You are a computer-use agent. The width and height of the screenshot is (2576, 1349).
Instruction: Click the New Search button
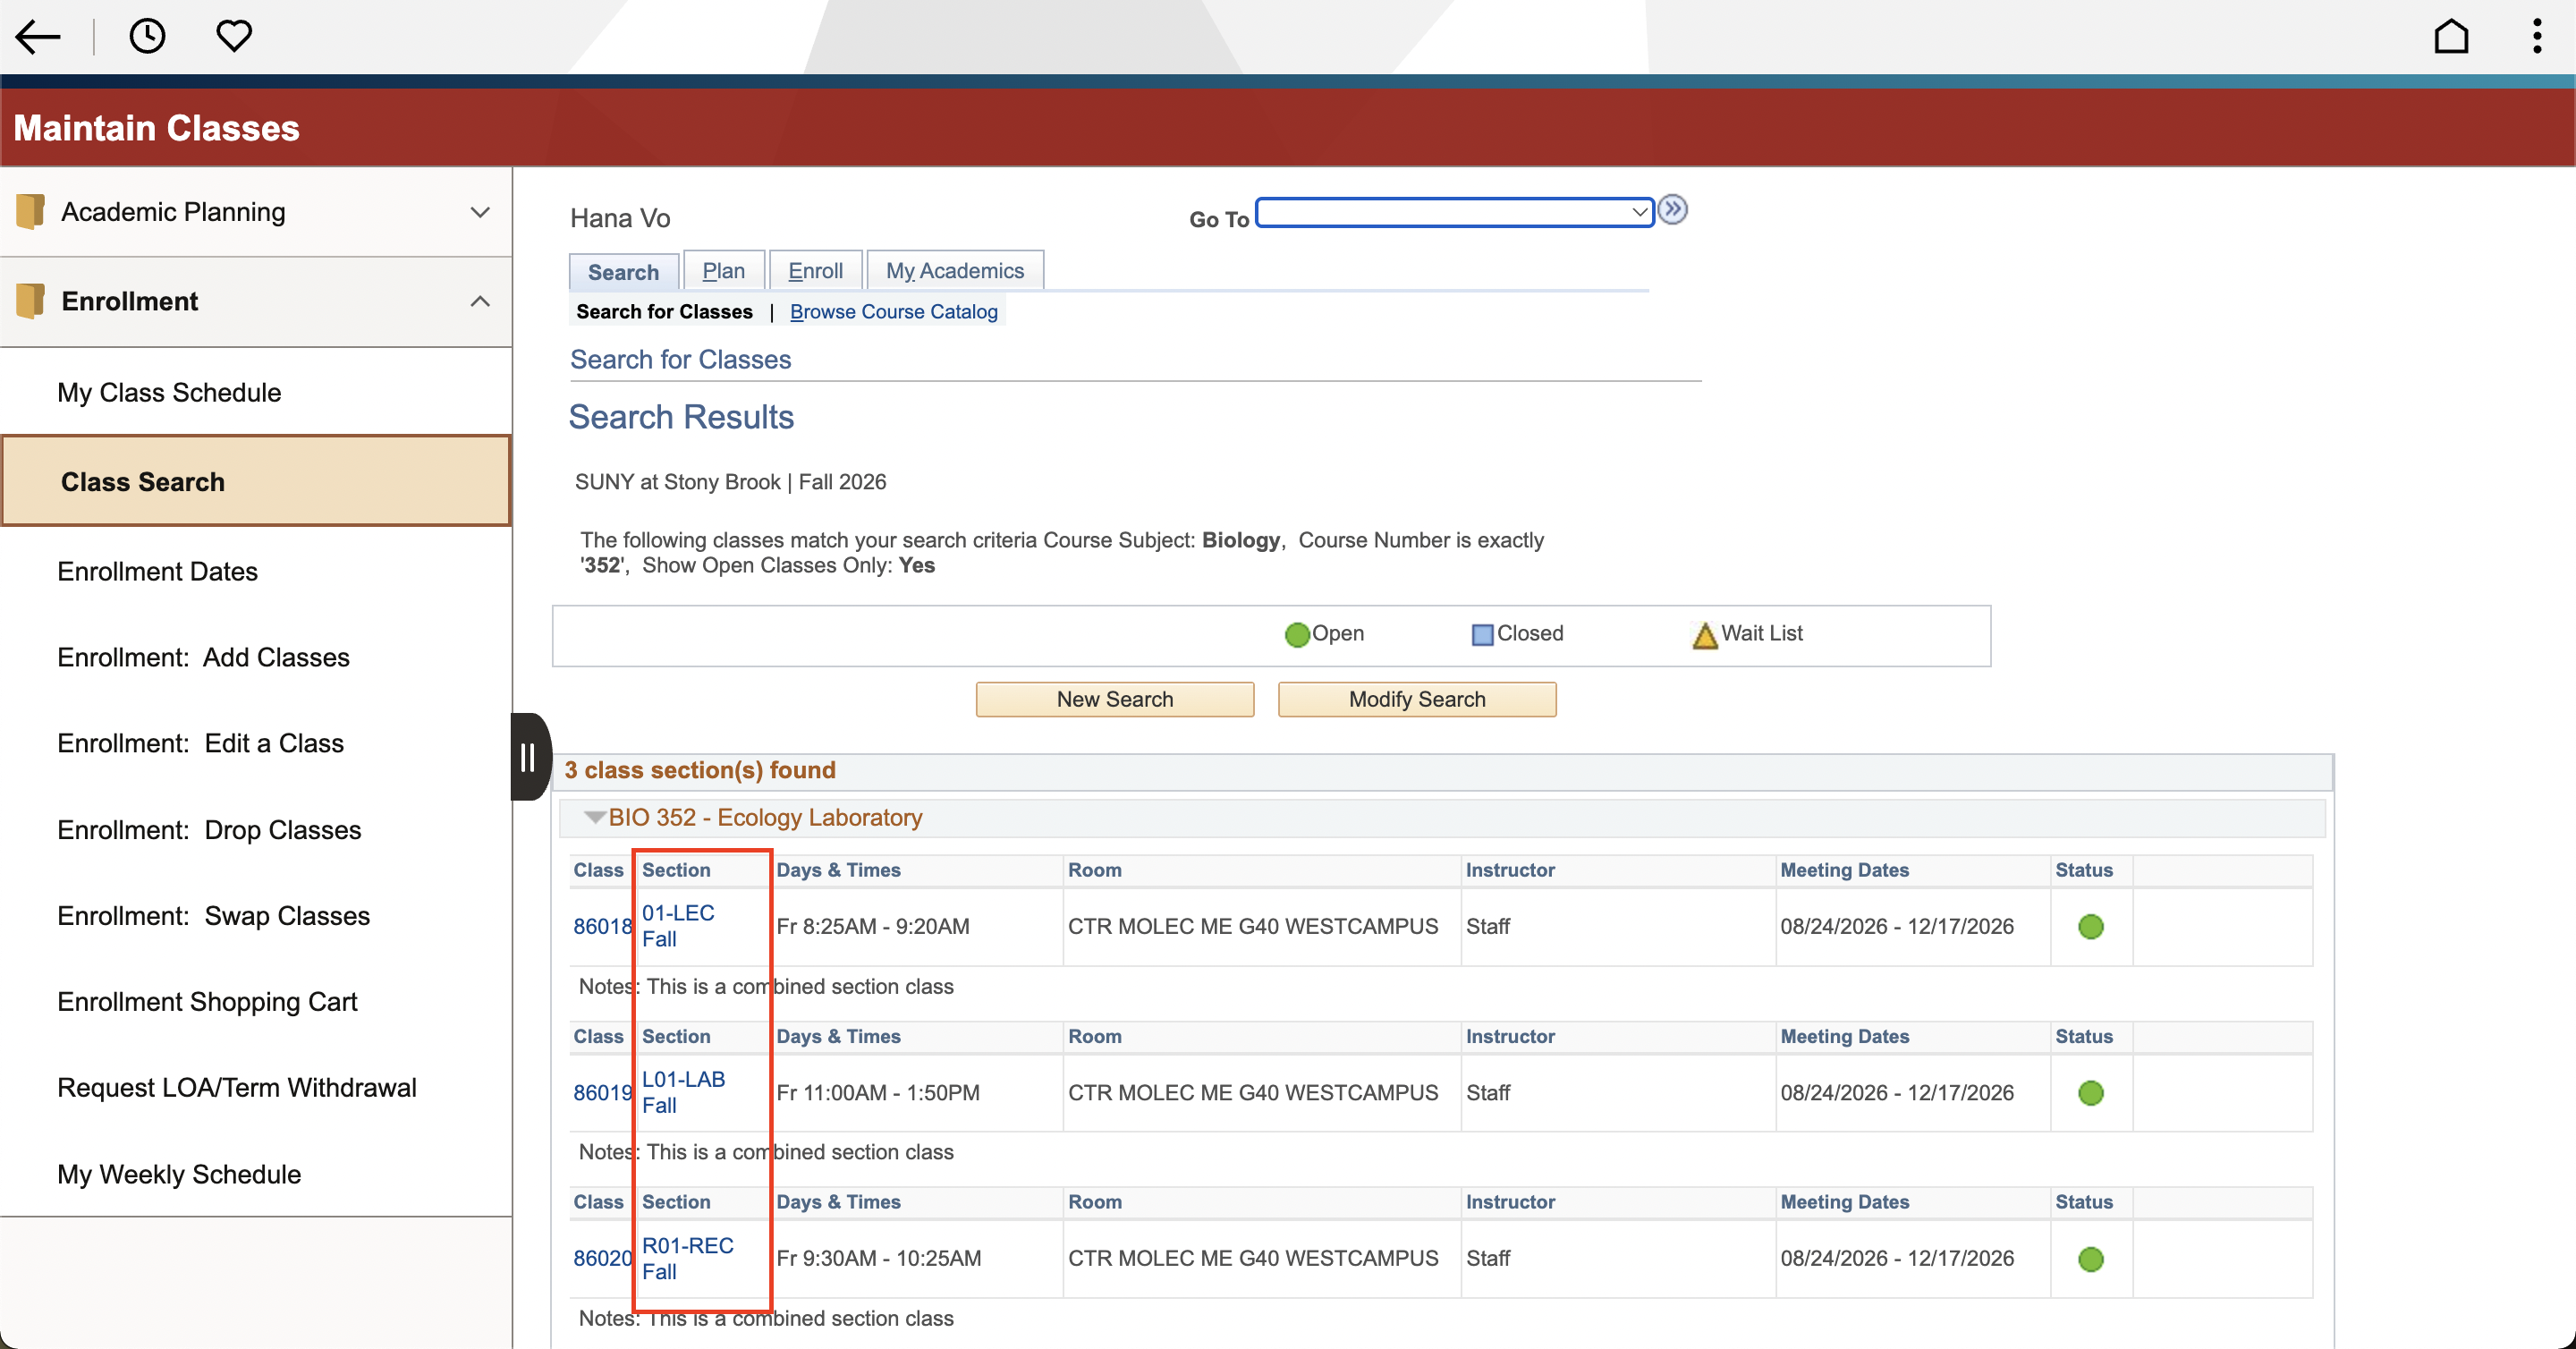click(1115, 700)
